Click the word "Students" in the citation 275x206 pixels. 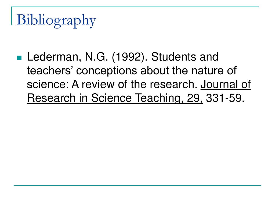pos(173,57)
